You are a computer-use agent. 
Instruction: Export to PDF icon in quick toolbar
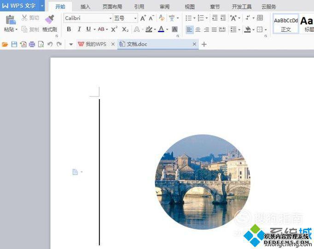pos(23,44)
